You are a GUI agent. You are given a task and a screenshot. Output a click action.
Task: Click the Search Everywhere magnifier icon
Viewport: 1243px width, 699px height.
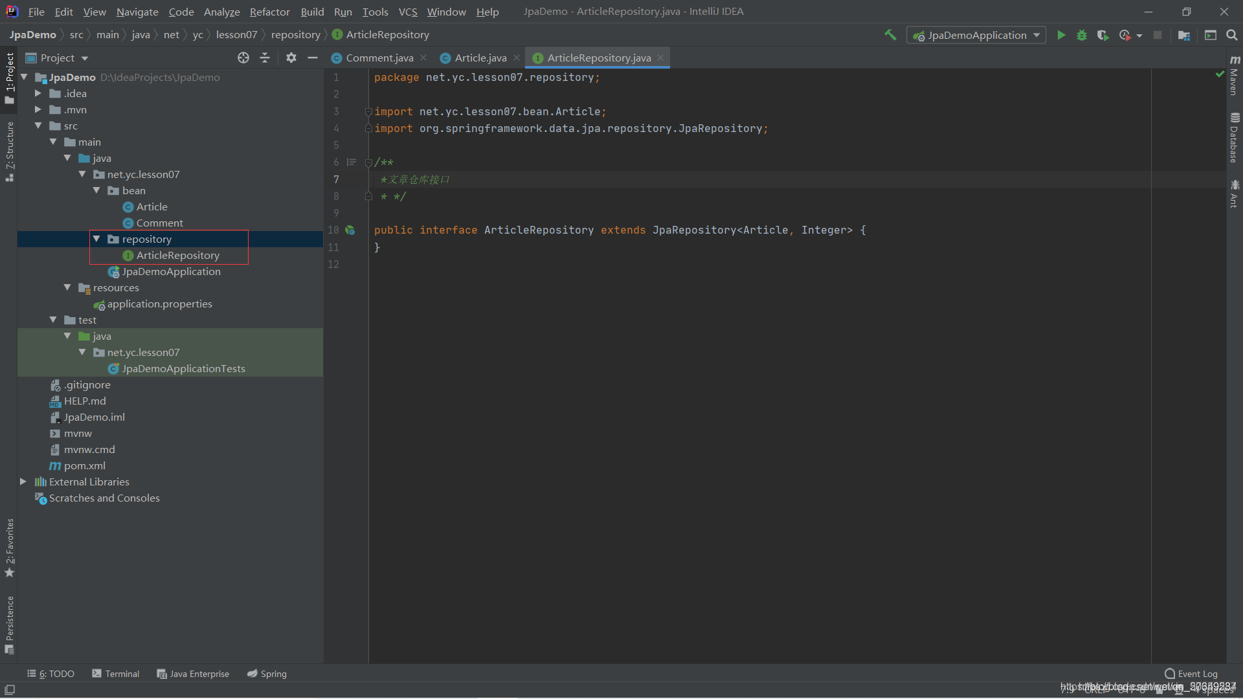point(1231,35)
